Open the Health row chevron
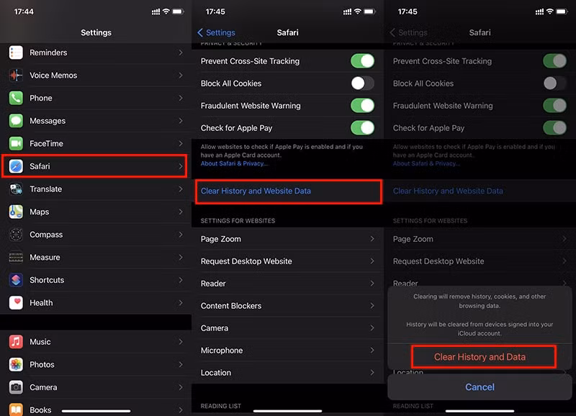576x416 pixels. [181, 303]
